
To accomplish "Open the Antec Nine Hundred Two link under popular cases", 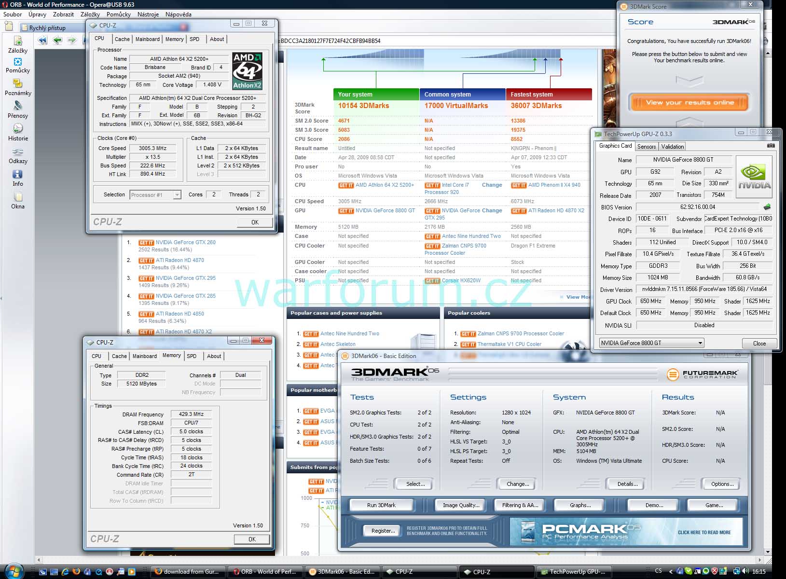I will tap(350, 334).
